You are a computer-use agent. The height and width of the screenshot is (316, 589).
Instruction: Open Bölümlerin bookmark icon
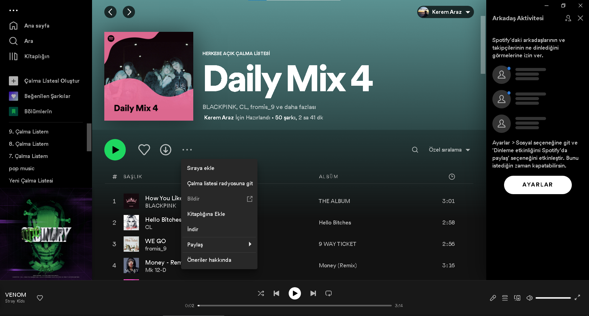point(13,111)
